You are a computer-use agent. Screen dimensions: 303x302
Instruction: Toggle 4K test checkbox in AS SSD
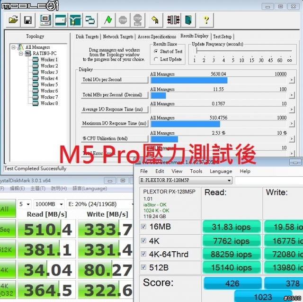tap(143, 241)
